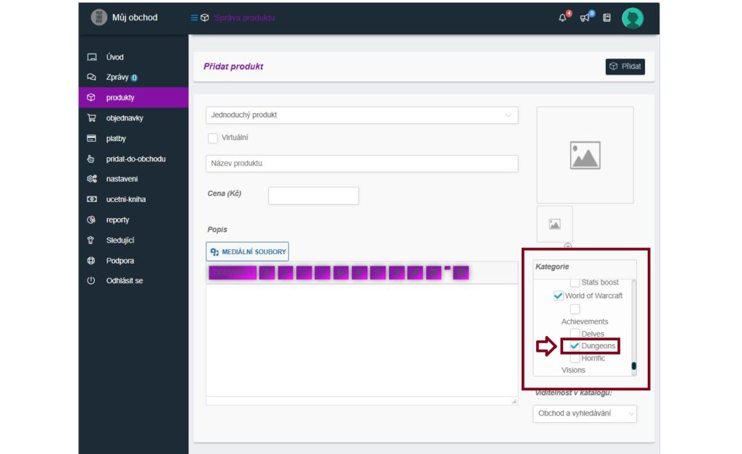Click the Podpora globe icon

(91, 261)
